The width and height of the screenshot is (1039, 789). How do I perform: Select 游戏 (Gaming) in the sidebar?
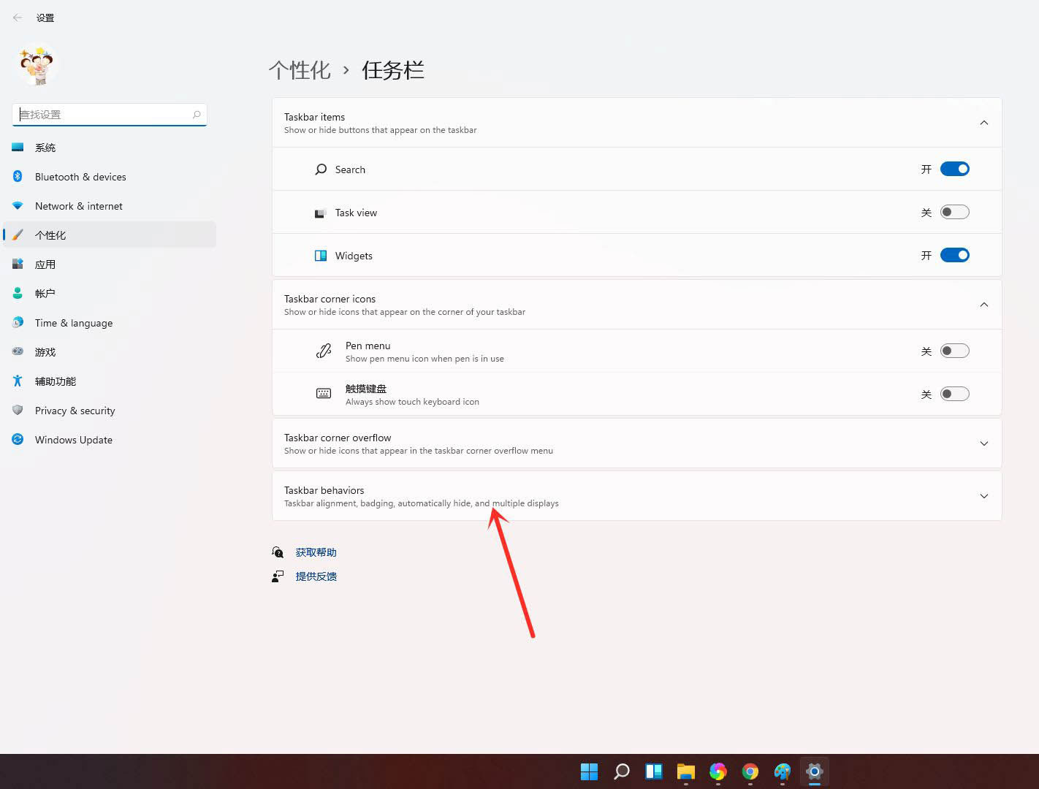(45, 351)
